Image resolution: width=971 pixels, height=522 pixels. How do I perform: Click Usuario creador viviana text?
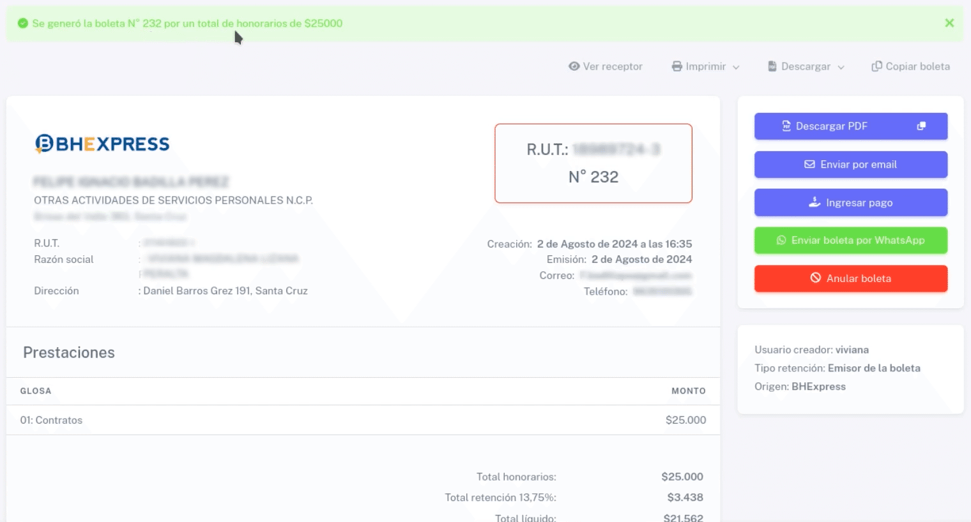pos(811,350)
